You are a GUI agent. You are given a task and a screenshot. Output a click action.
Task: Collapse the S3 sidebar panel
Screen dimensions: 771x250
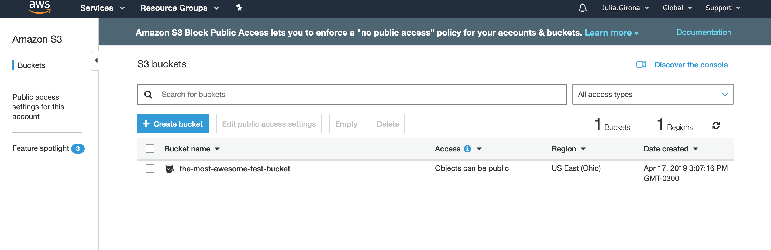click(95, 60)
